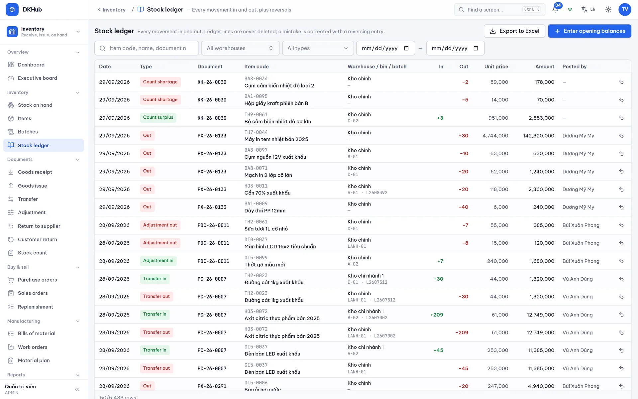The width and height of the screenshot is (638, 399).
Task: Click the Count surplus type badge
Action: [x=158, y=117]
